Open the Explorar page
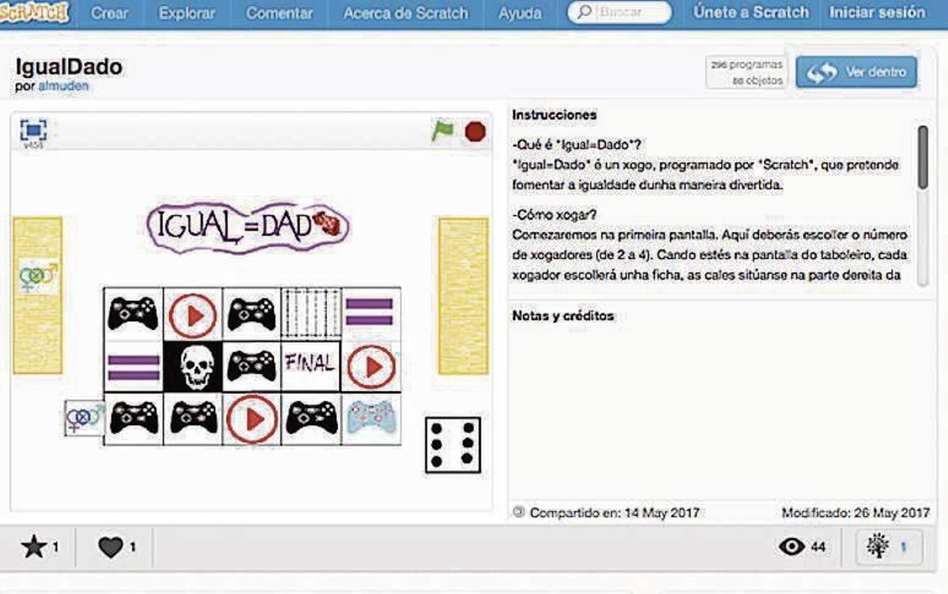 tap(188, 13)
